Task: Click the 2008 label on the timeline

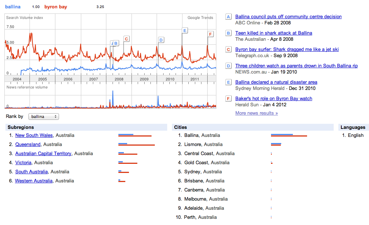Action: coord(119,79)
